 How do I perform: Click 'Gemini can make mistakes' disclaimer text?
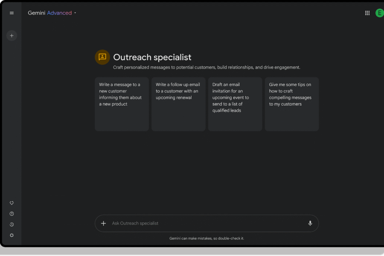(x=207, y=239)
